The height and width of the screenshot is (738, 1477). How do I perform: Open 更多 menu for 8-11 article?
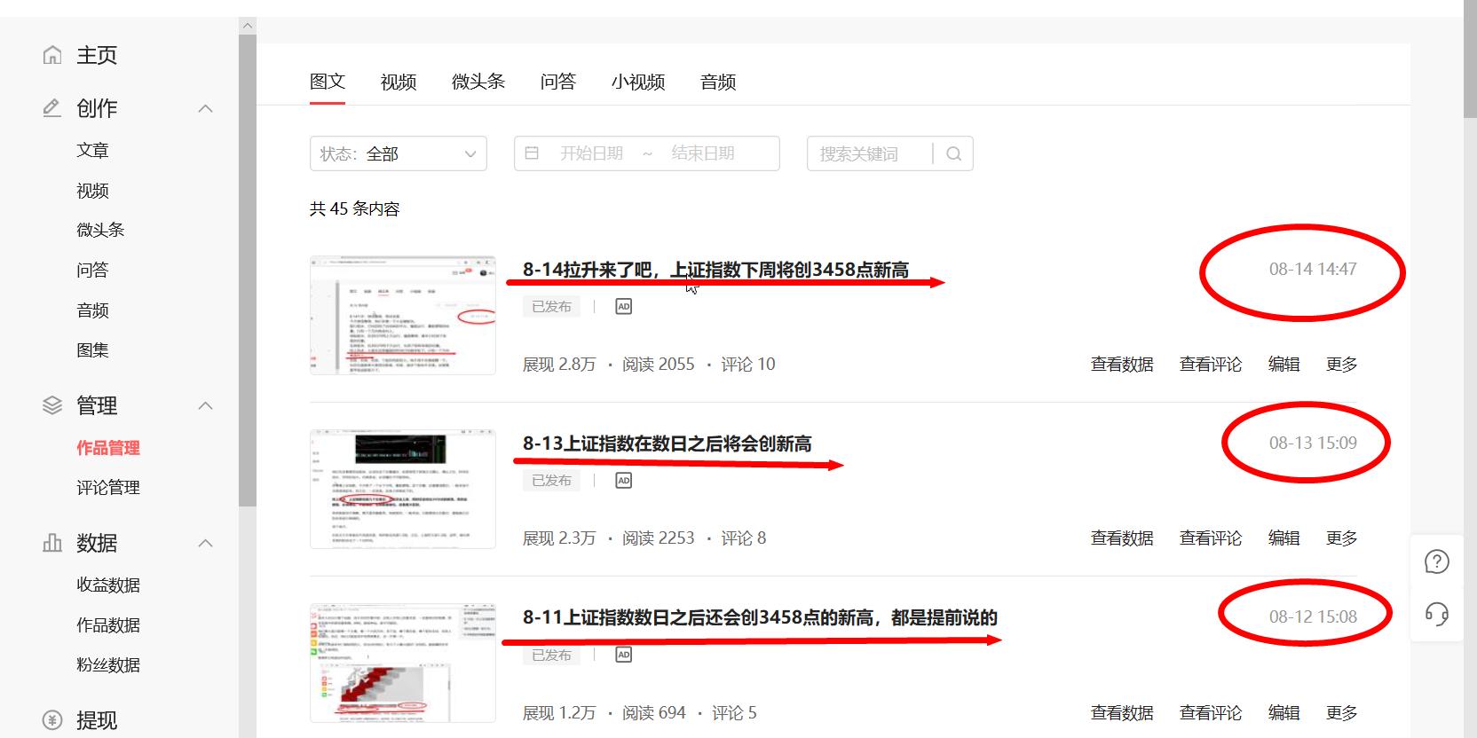pos(1341,713)
